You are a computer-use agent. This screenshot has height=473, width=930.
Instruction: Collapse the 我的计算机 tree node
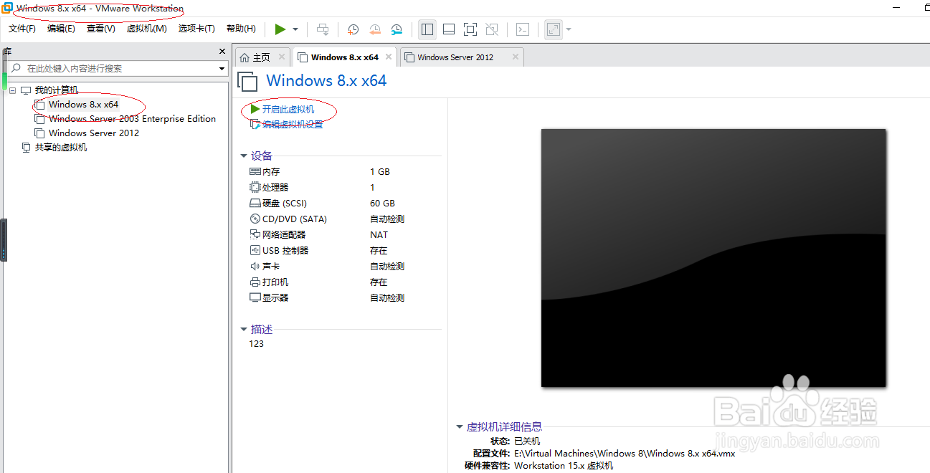[12, 90]
